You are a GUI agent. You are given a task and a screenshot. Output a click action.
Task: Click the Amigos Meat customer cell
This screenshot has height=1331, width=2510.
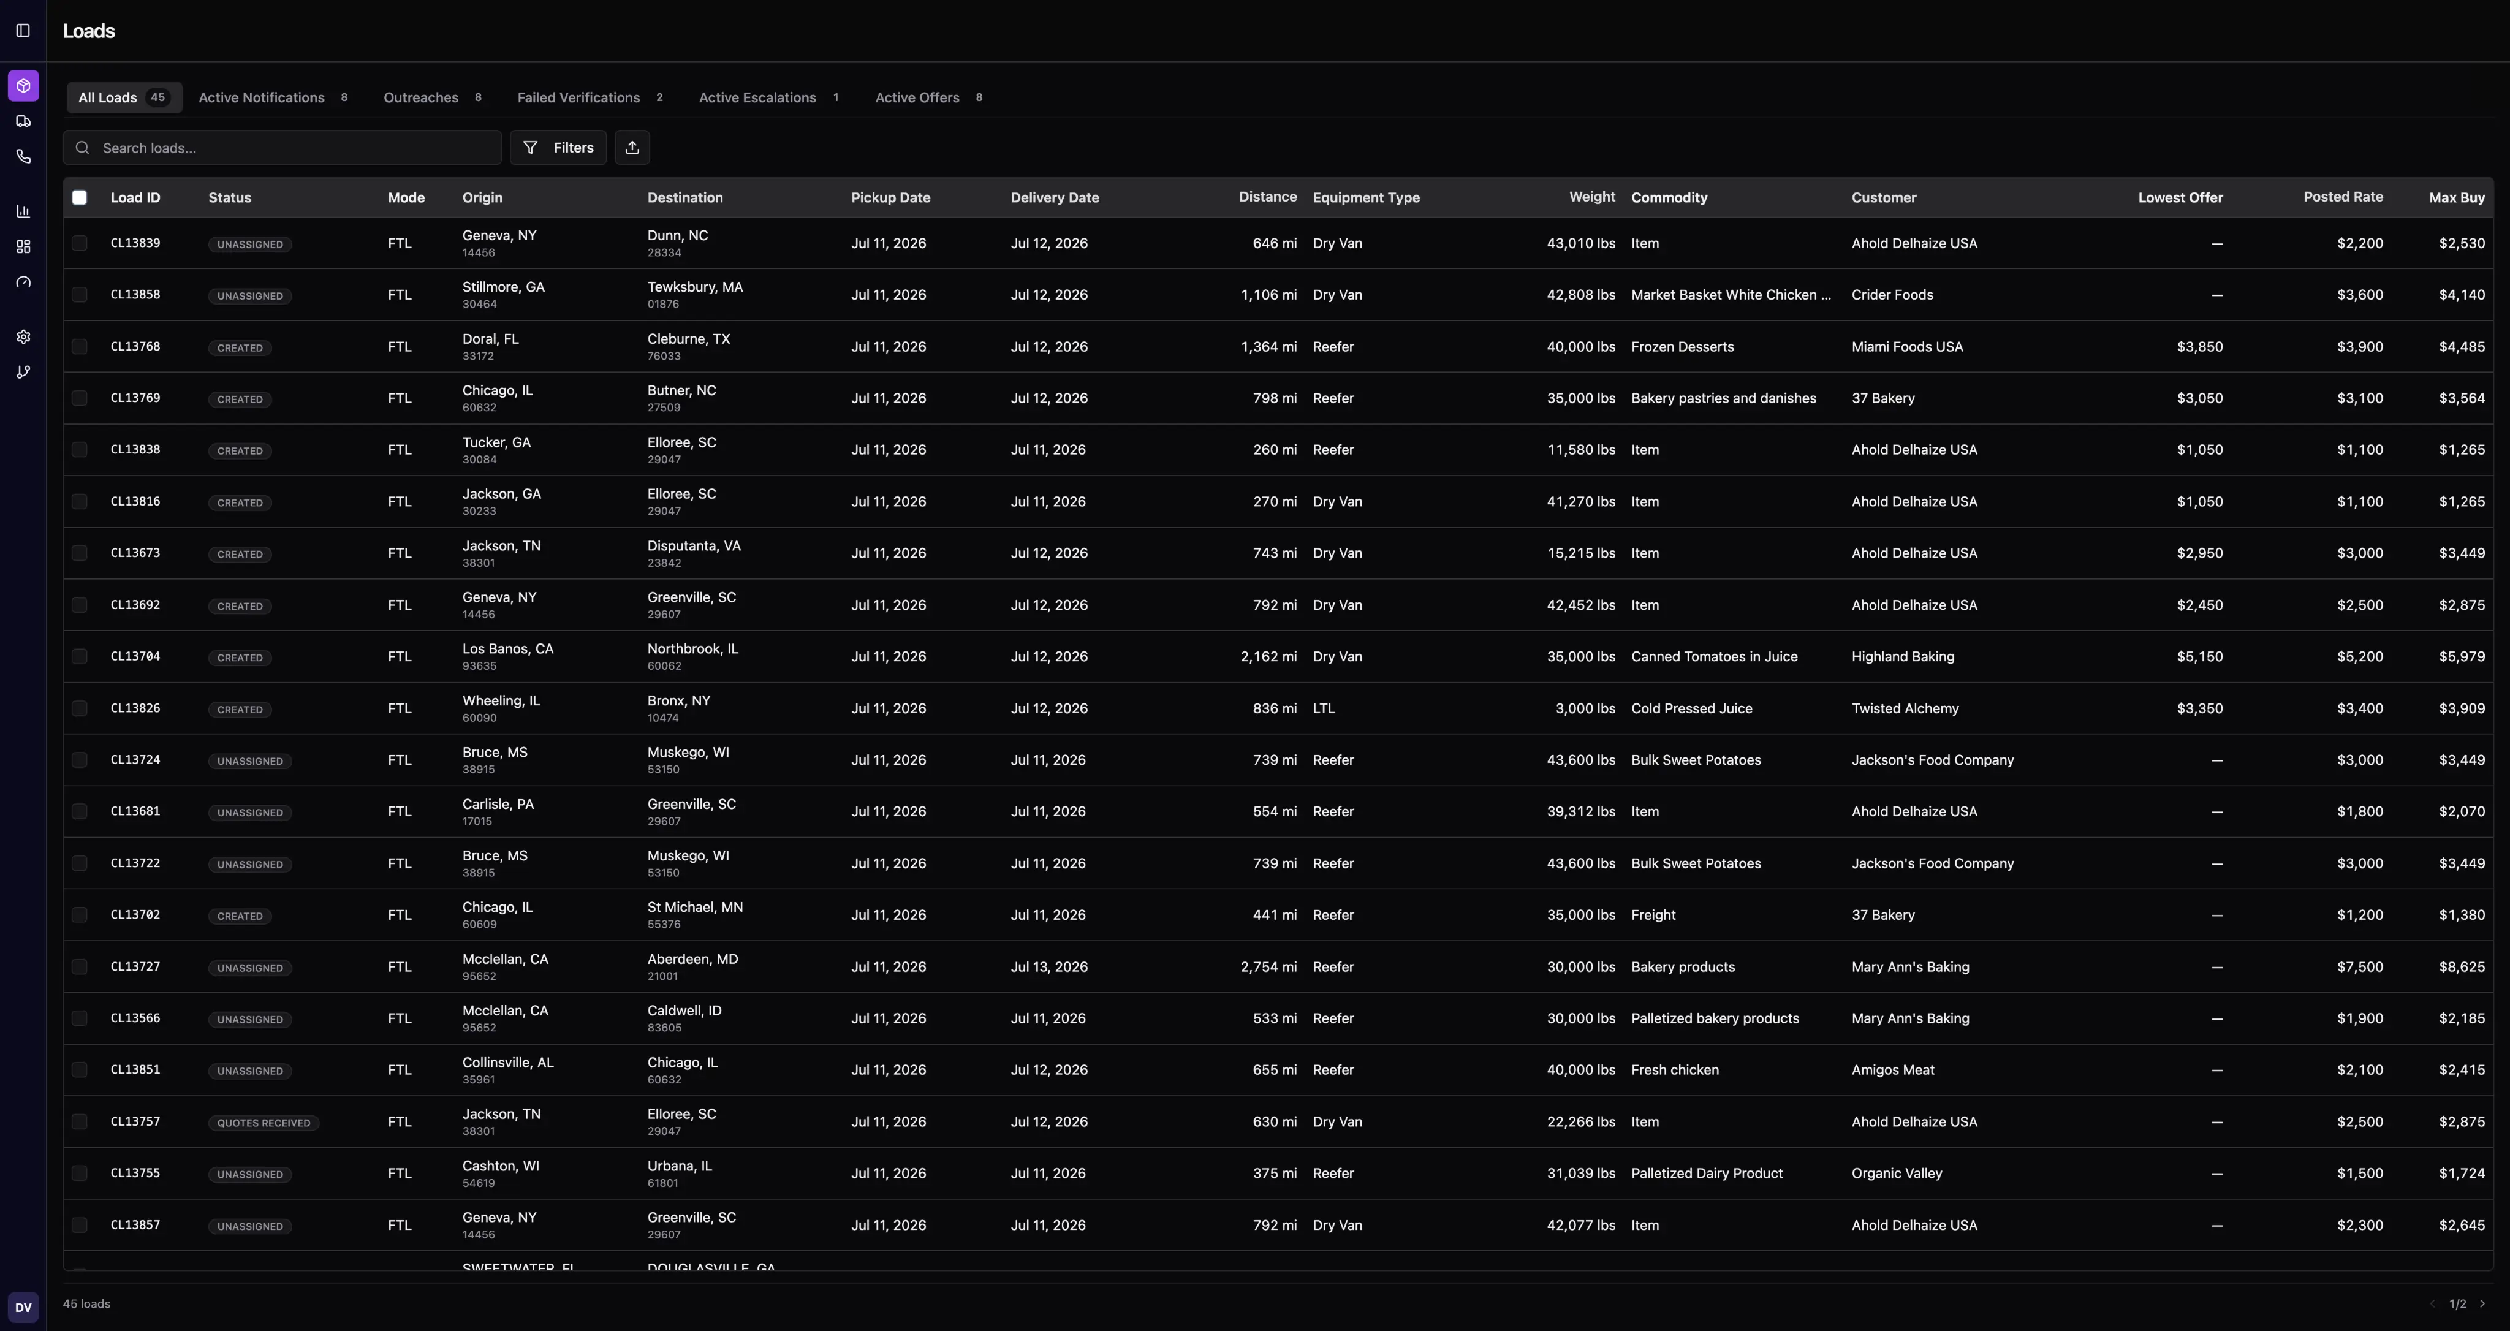(1892, 1070)
